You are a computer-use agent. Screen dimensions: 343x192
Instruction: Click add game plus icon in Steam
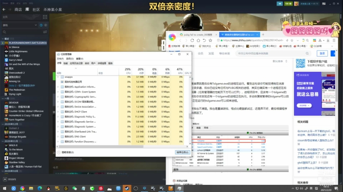(x=5, y=179)
